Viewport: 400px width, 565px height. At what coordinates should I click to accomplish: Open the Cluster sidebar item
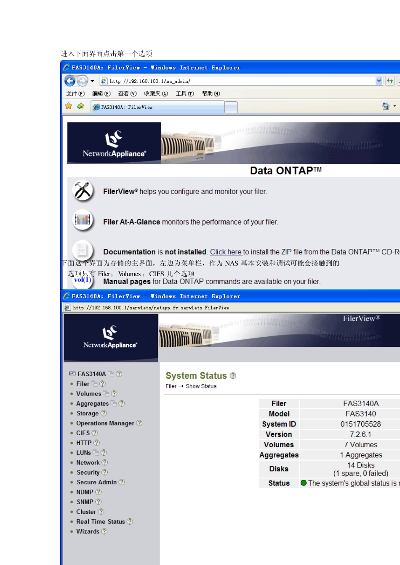coord(86,512)
